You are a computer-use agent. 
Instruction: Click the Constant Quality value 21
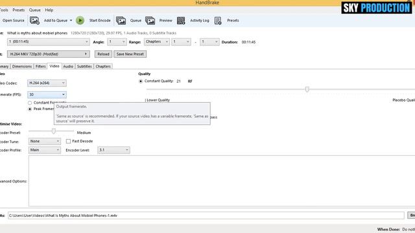click(x=179, y=81)
